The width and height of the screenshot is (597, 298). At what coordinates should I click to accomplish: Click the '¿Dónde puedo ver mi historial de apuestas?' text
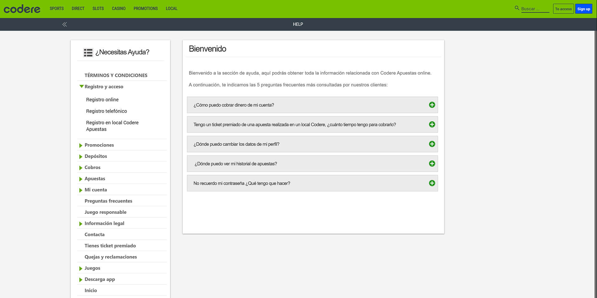click(236, 164)
